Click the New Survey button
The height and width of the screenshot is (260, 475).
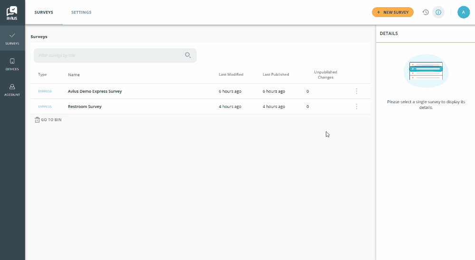point(393,12)
